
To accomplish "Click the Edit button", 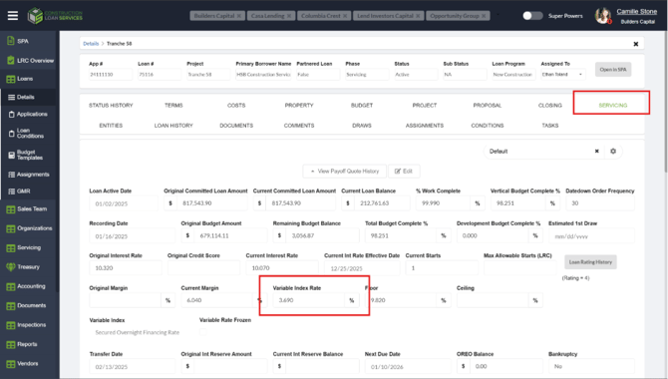I will pyautogui.click(x=404, y=172).
